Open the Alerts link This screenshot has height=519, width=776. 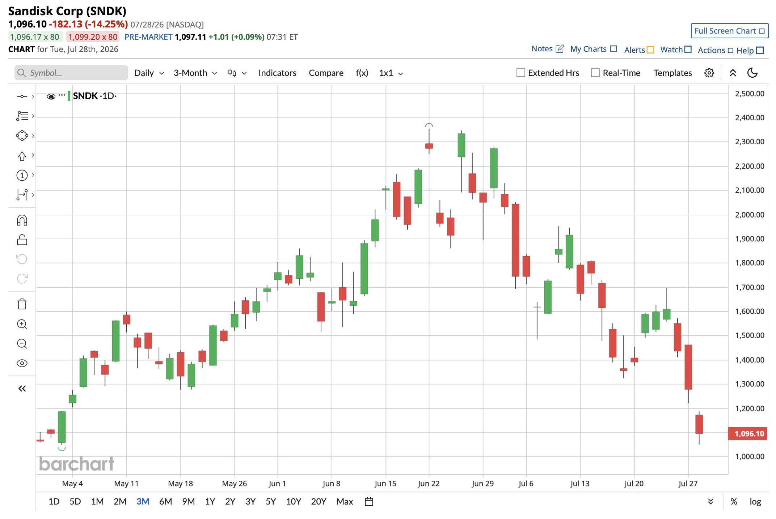click(x=639, y=50)
